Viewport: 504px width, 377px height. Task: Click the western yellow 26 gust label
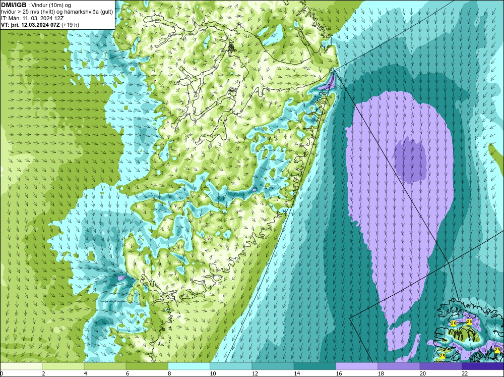coord(454,323)
